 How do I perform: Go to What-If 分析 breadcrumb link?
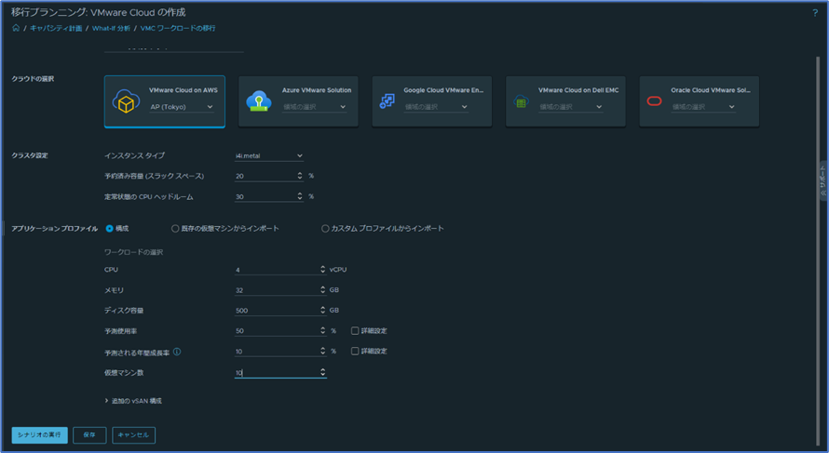click(111, 29)
